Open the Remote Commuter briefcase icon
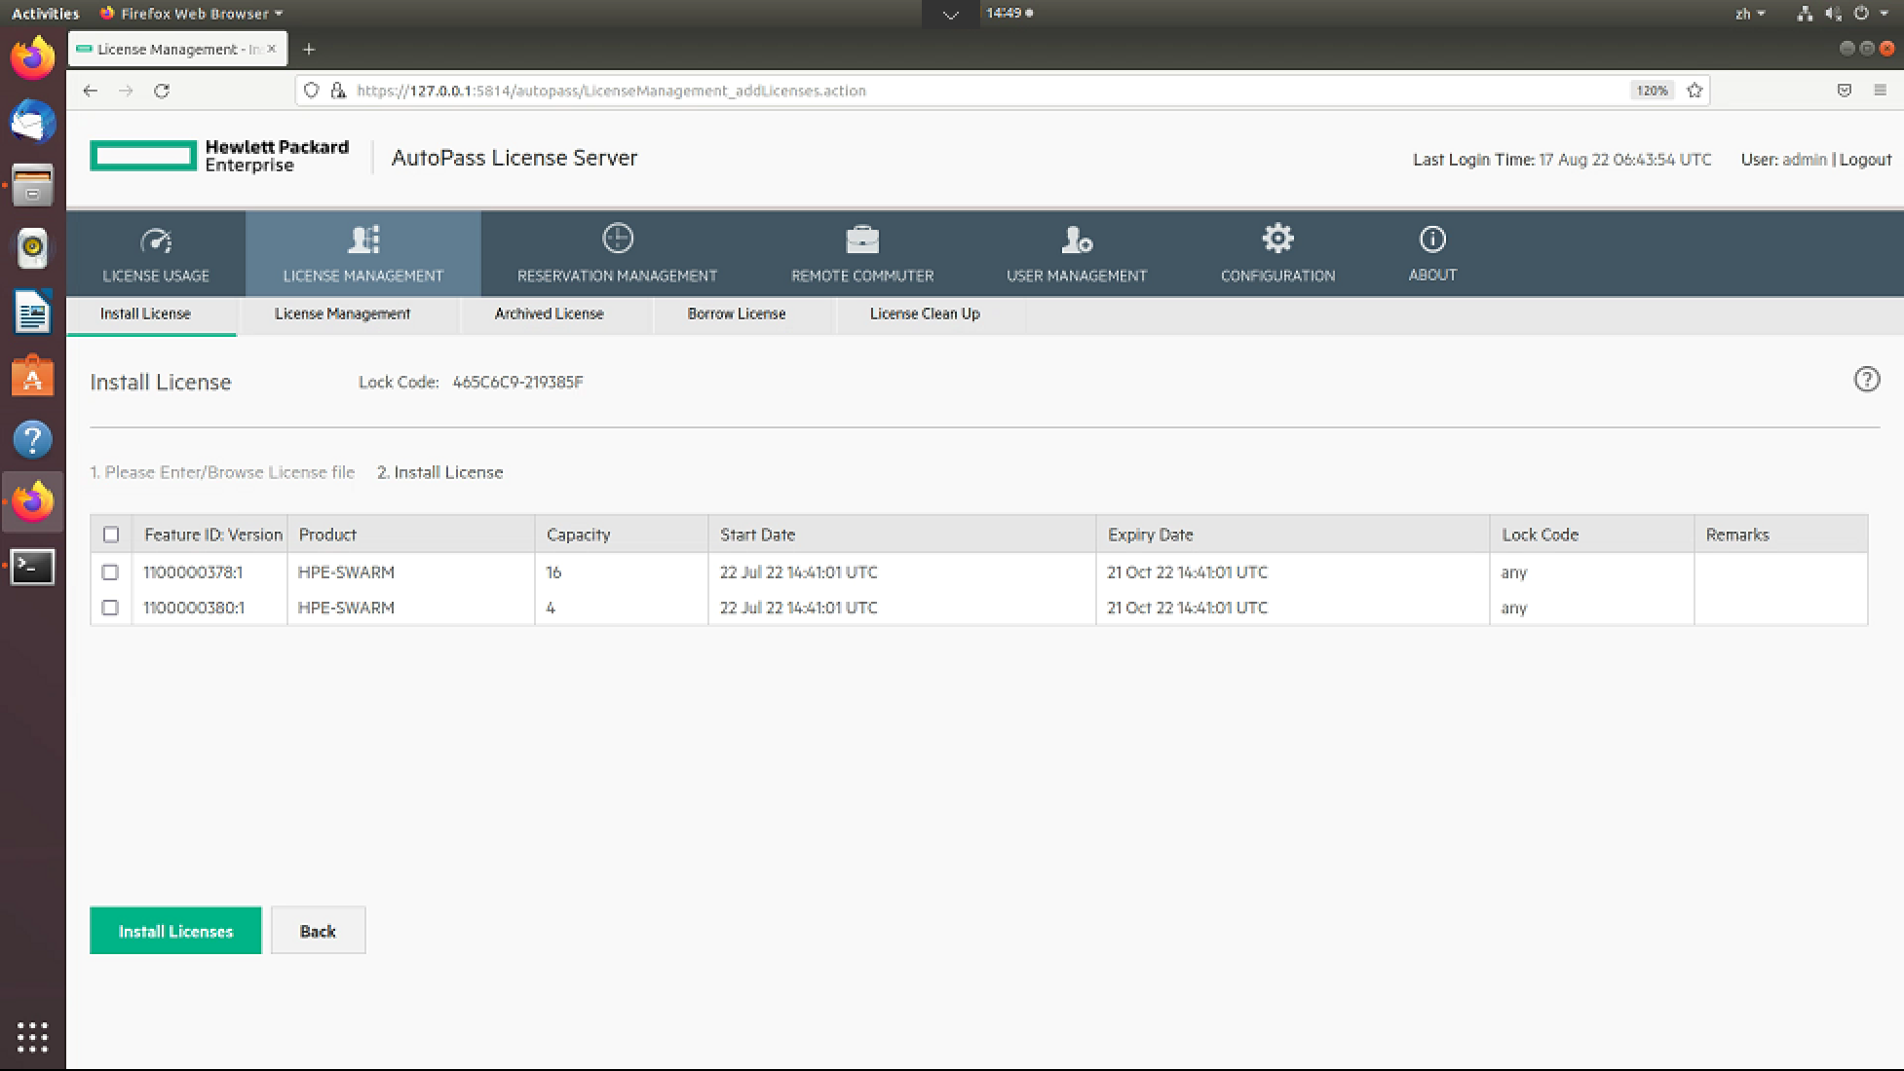Image resolution: width=1904 pixels, height=1071 pixels. coord(861,240)
